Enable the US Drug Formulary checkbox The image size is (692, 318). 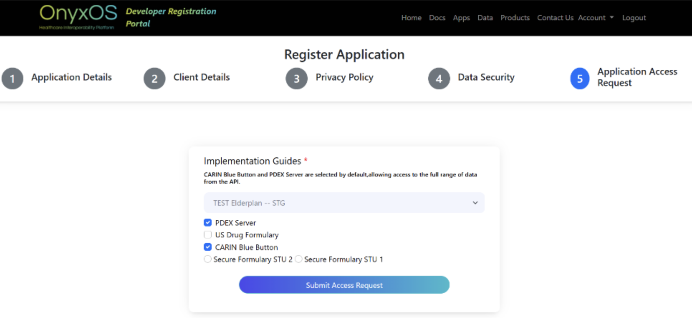click(x=208, y=235)
